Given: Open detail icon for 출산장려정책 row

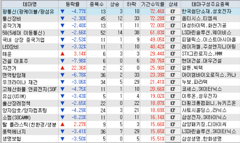Looking at the screenshot, I should coord(173,103).
